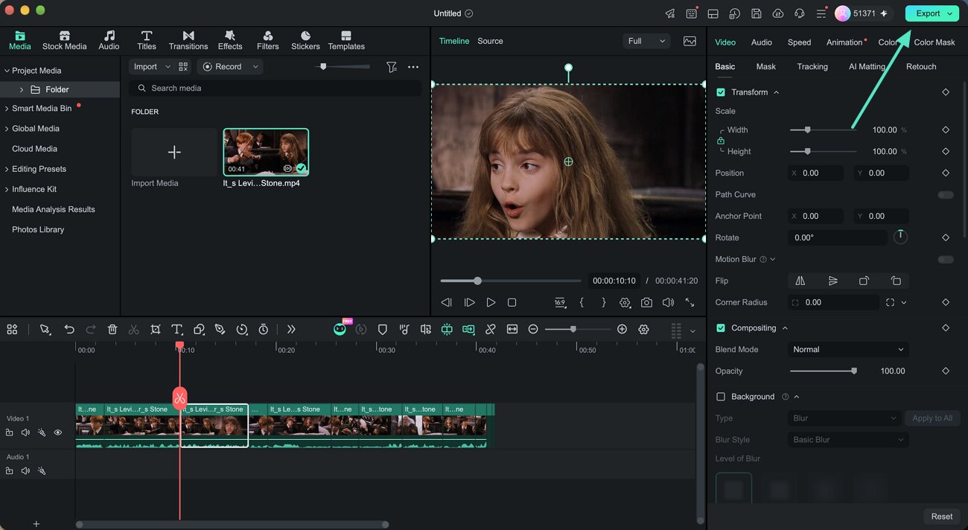Open the waveform scope icon in preview
Image resolution: width=968 pixels, height=530 pixels.
click(690, 41)
